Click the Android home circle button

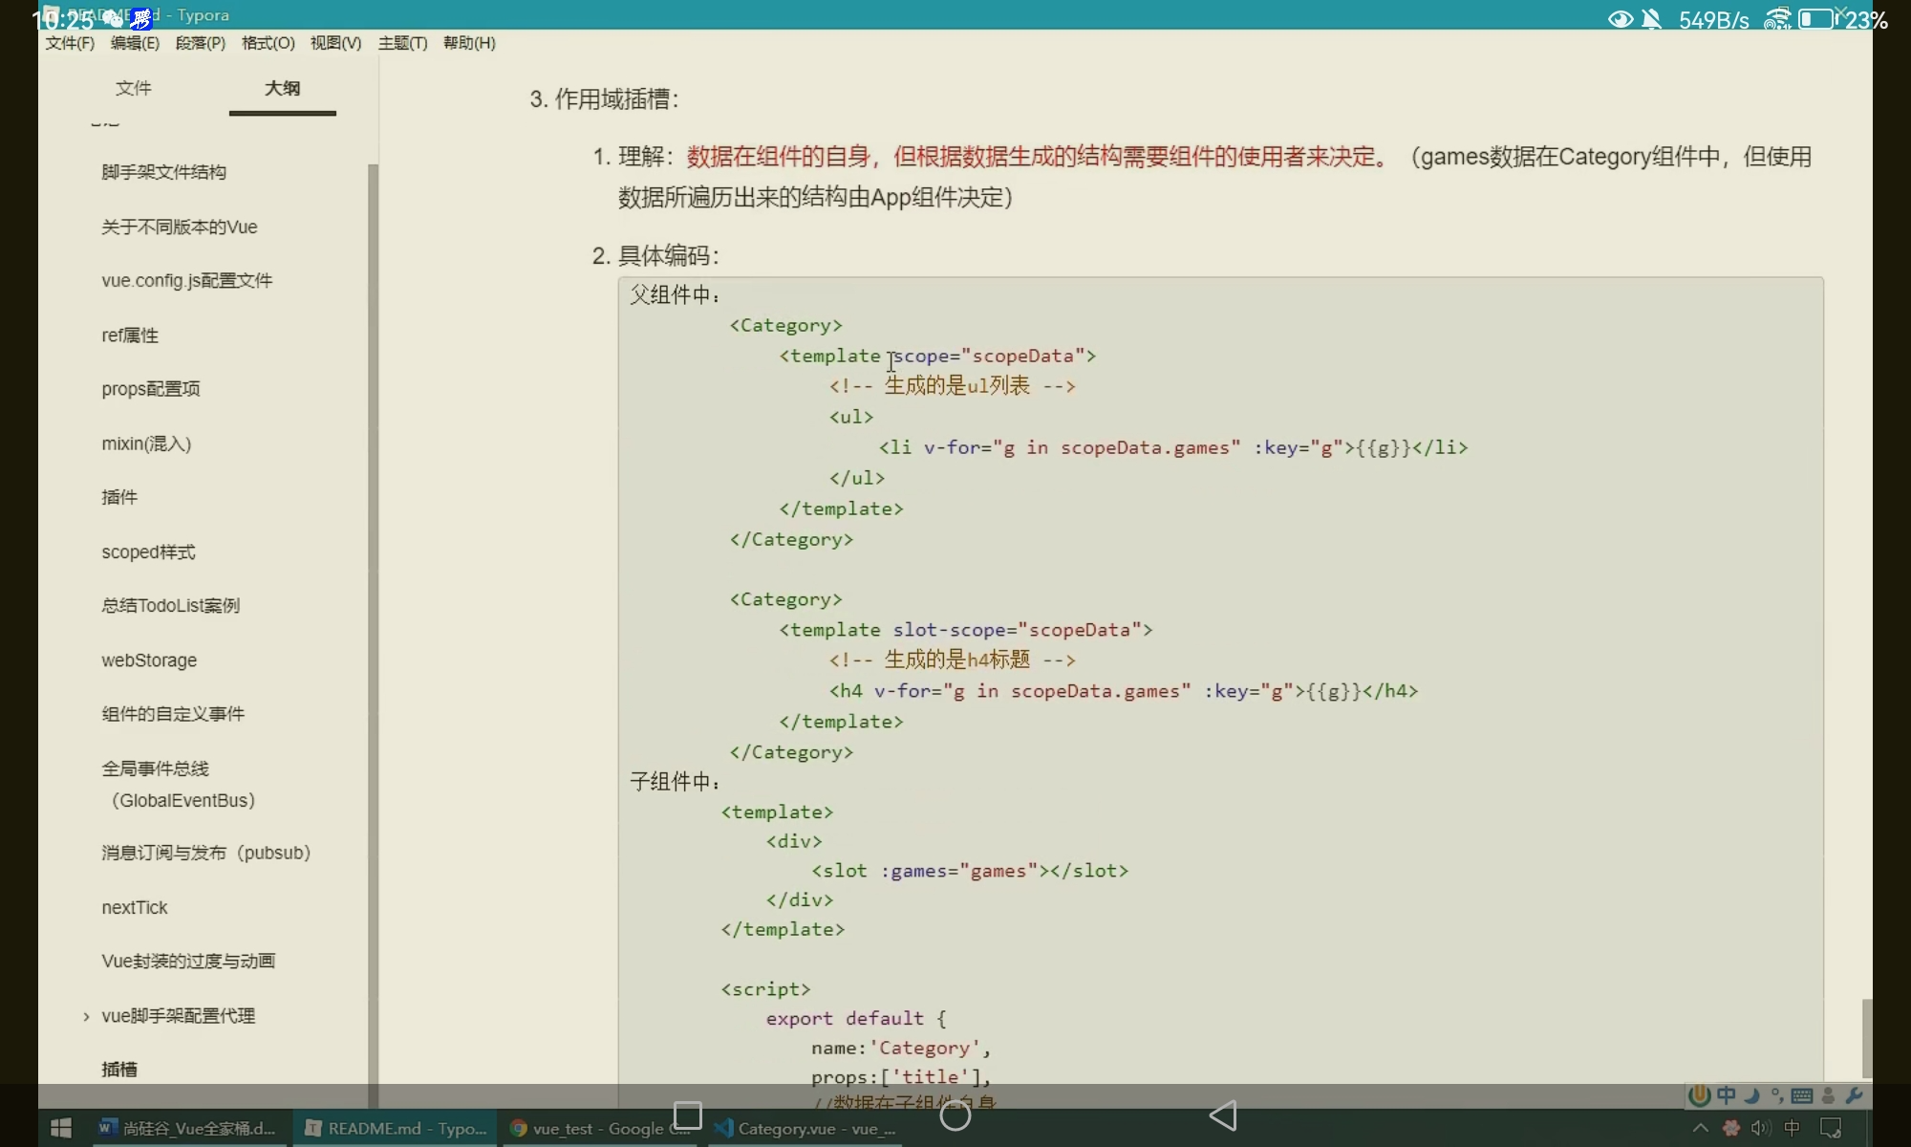955,1115
